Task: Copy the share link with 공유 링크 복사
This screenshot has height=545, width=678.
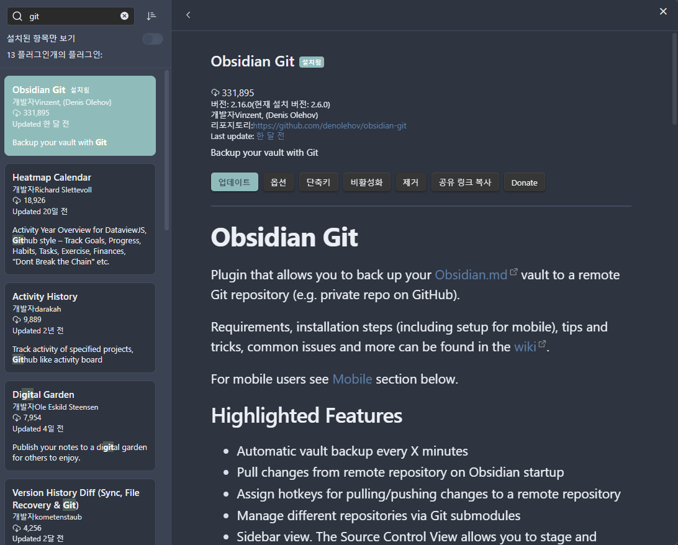Action: point(465,182)
